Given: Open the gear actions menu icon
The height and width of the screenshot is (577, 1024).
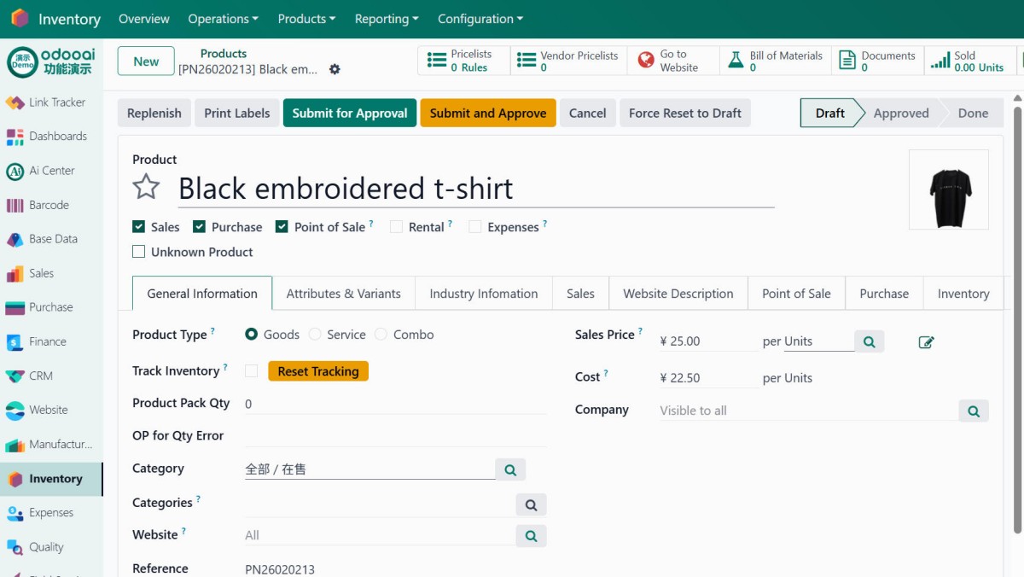Looking at the screenshot, I should 335,69.
